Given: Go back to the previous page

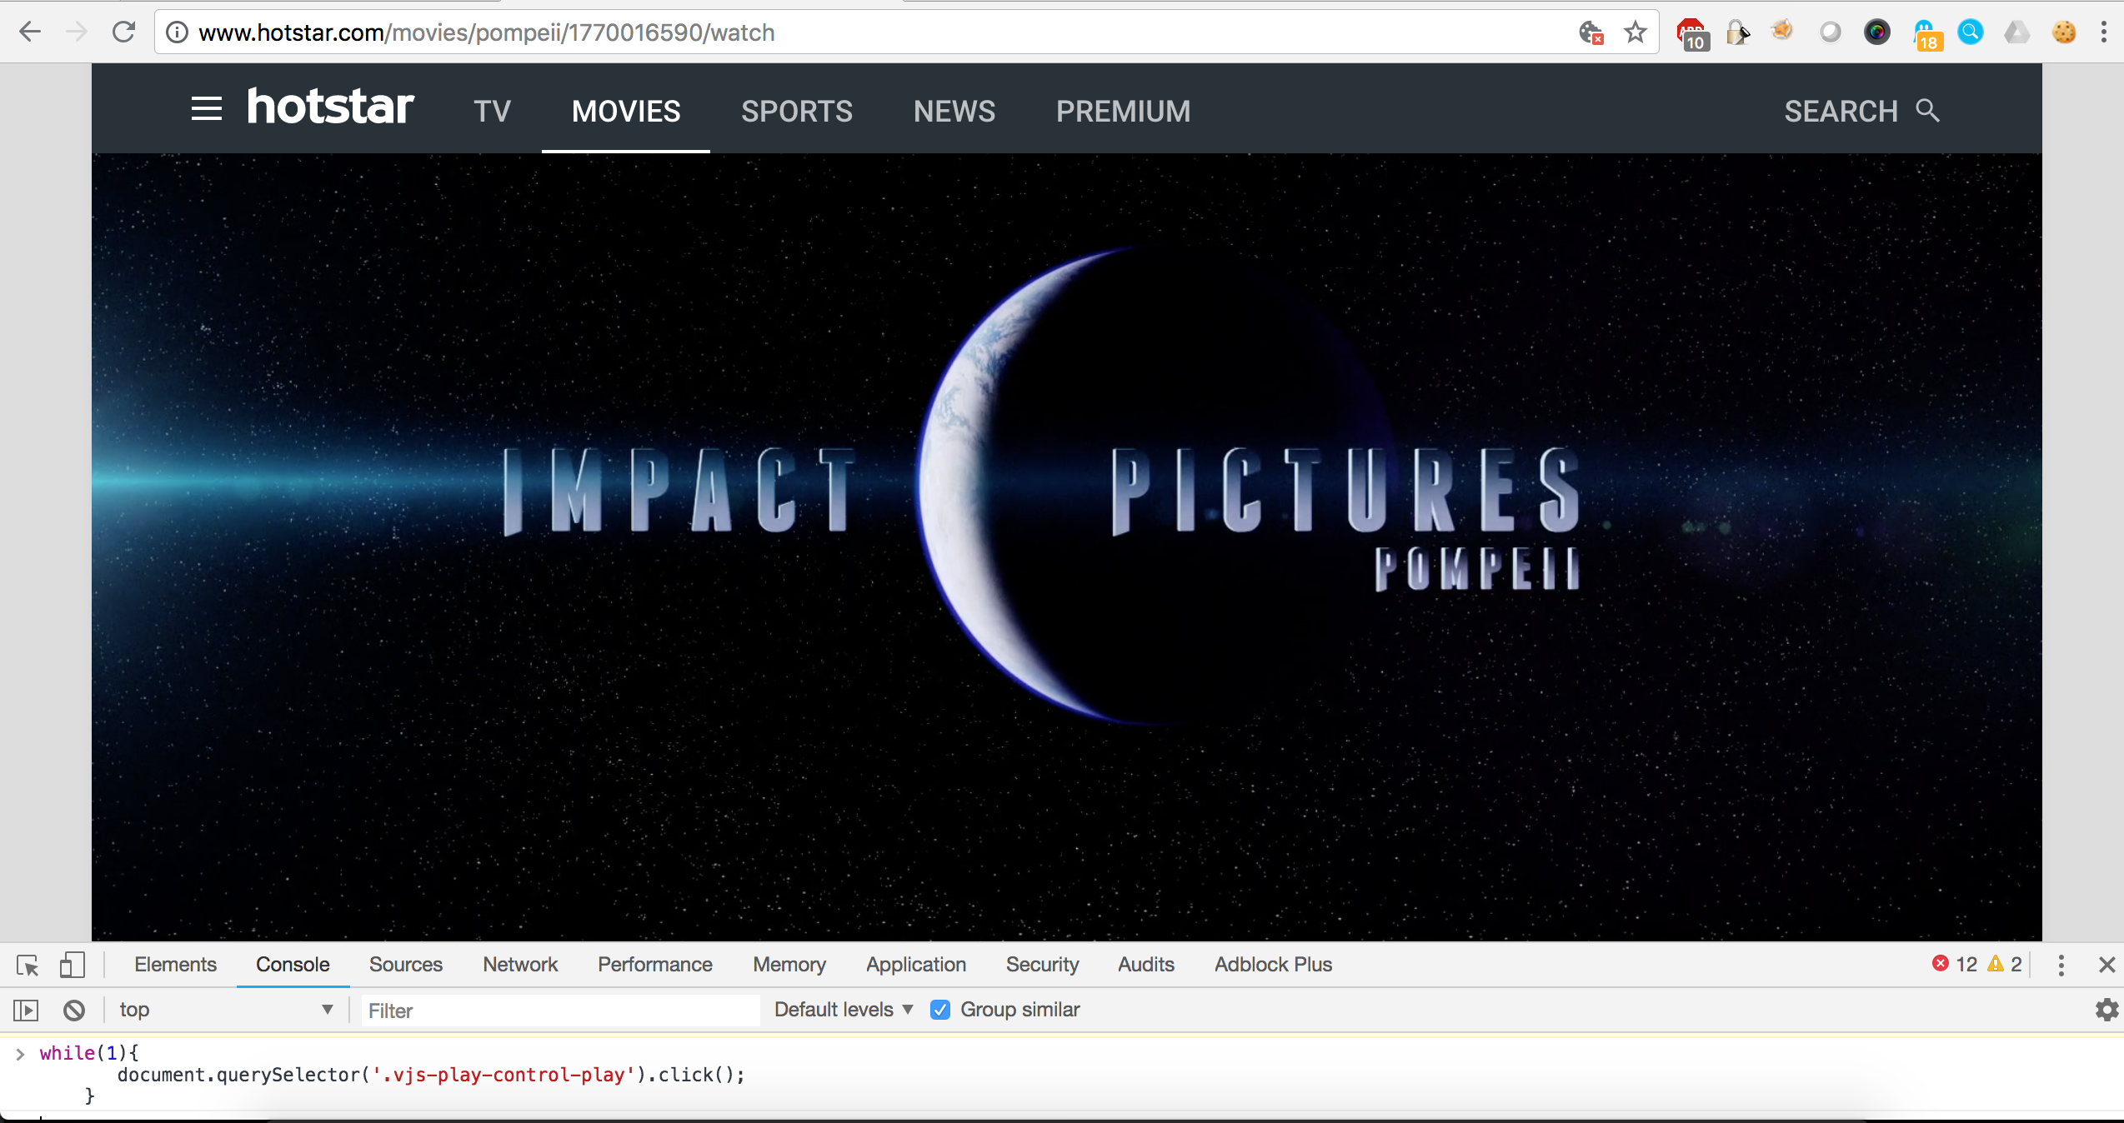Looking at the screenshot, I should [30, 32].
